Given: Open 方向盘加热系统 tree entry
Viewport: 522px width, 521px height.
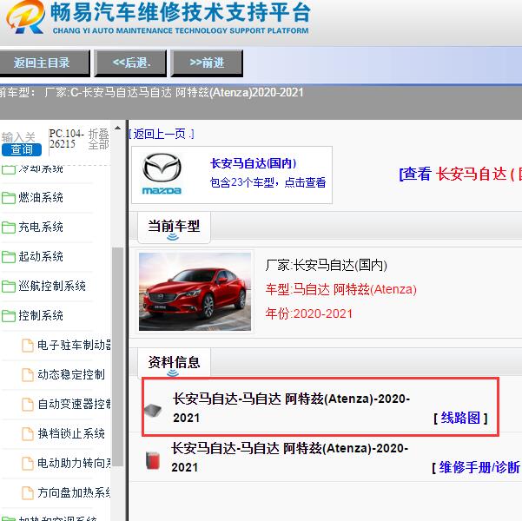Looking at the screenshot, I should click(x=74, y=492).
